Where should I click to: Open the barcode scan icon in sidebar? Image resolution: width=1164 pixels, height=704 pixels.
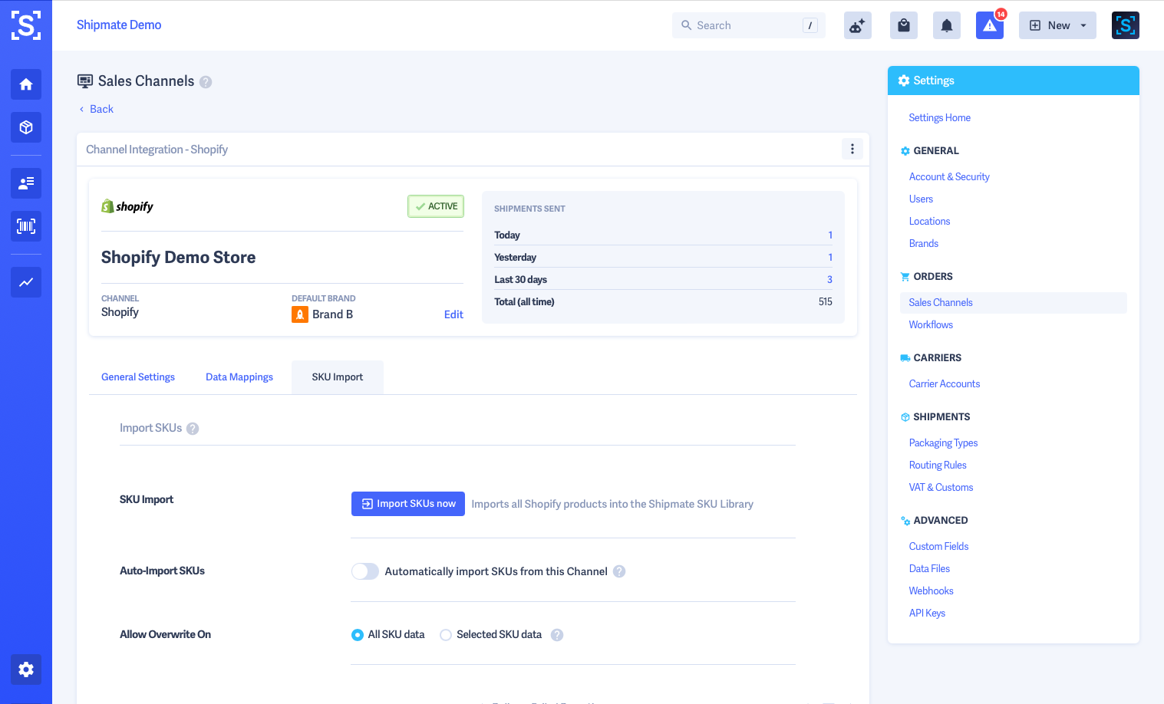click(x=26, y=226)
